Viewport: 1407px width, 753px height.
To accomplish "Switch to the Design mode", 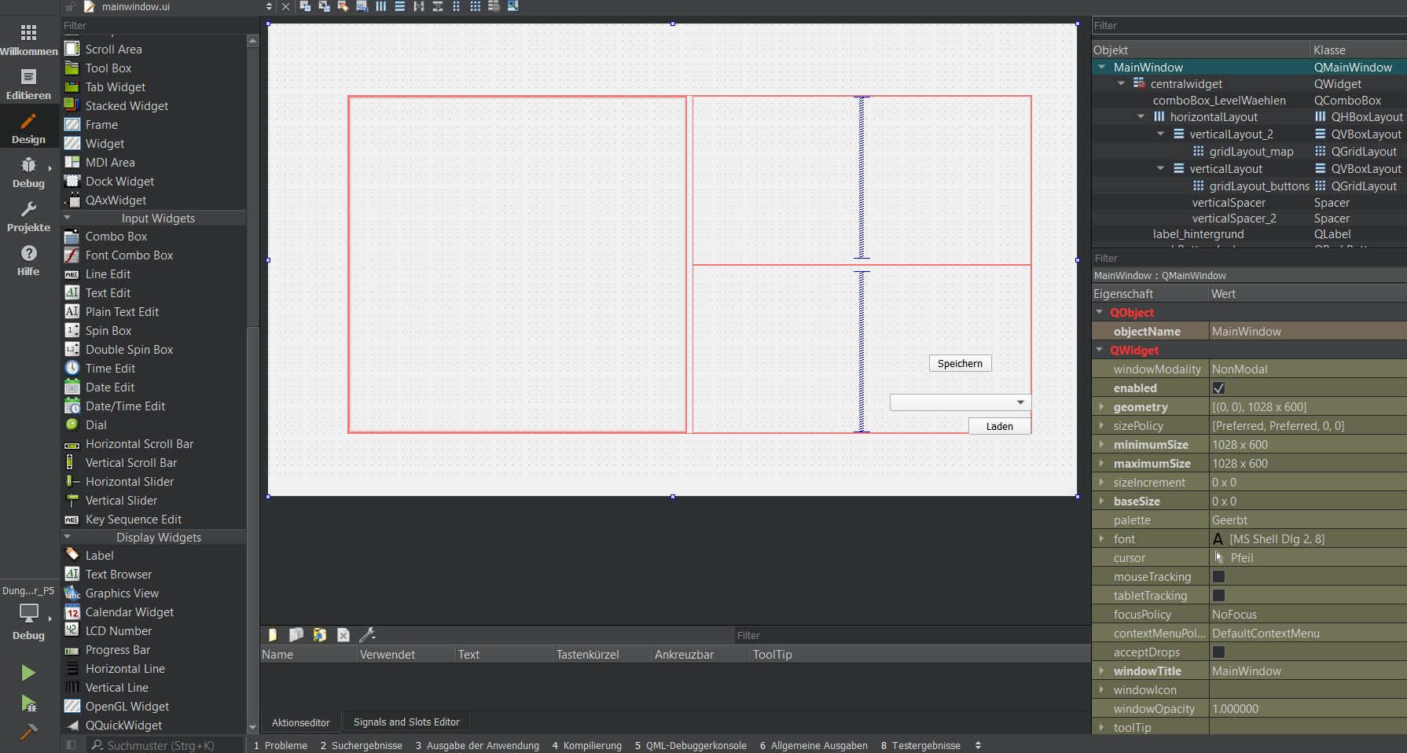I will point(29,127).
